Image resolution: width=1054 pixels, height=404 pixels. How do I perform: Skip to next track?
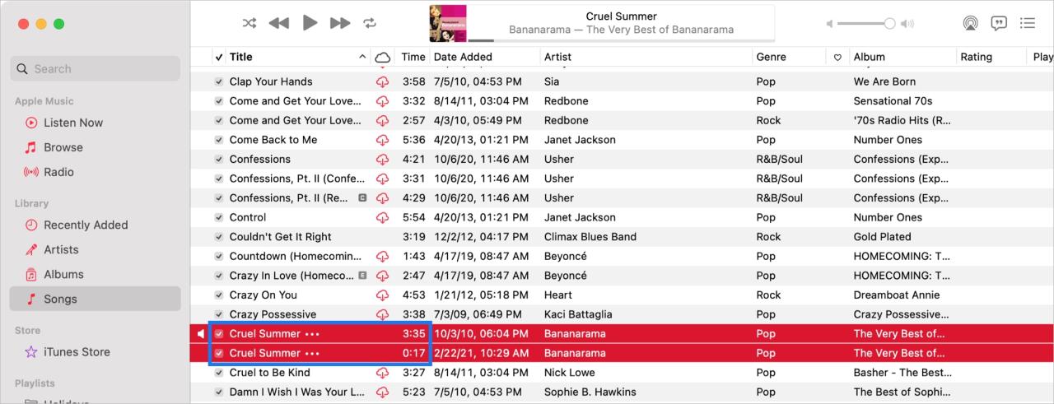click(x=340, y=23)
